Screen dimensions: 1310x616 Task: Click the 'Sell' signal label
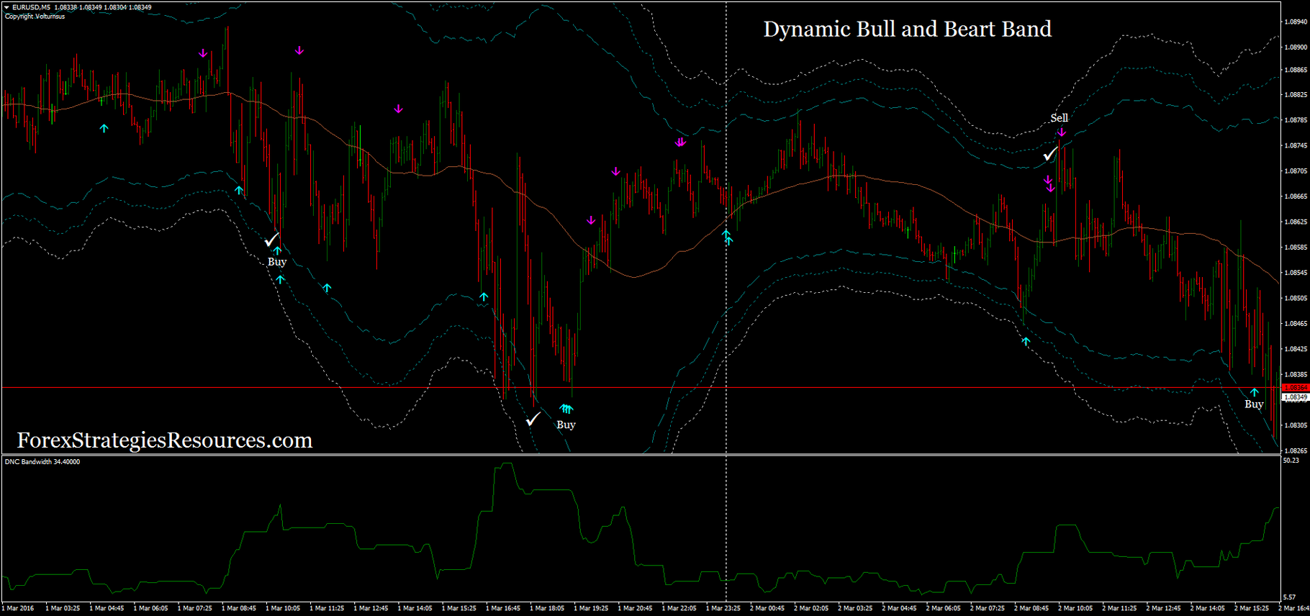(1059, 118)
